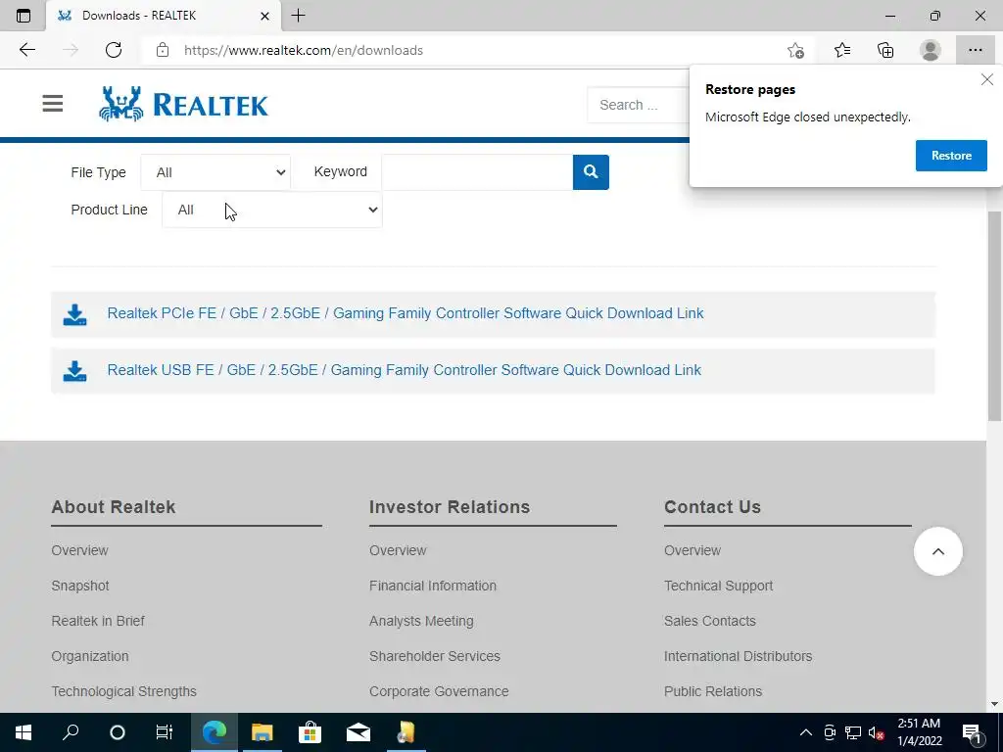
Task: Open Sales Contacts link
Action: click(x=709, y=621)
